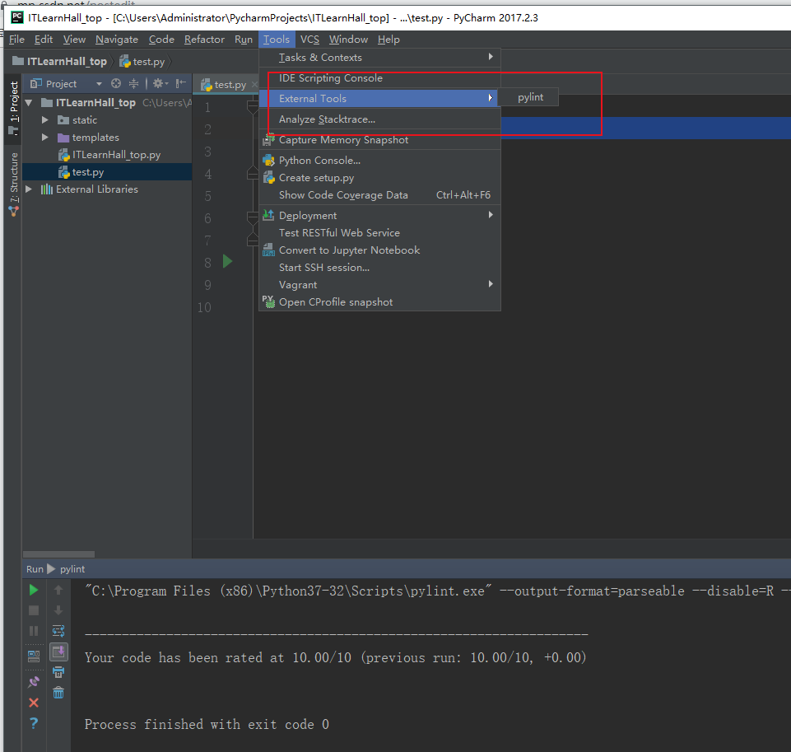The image size is (791, 752).
Task: Click the PyCharm logo in title bar
Action: 17,17
